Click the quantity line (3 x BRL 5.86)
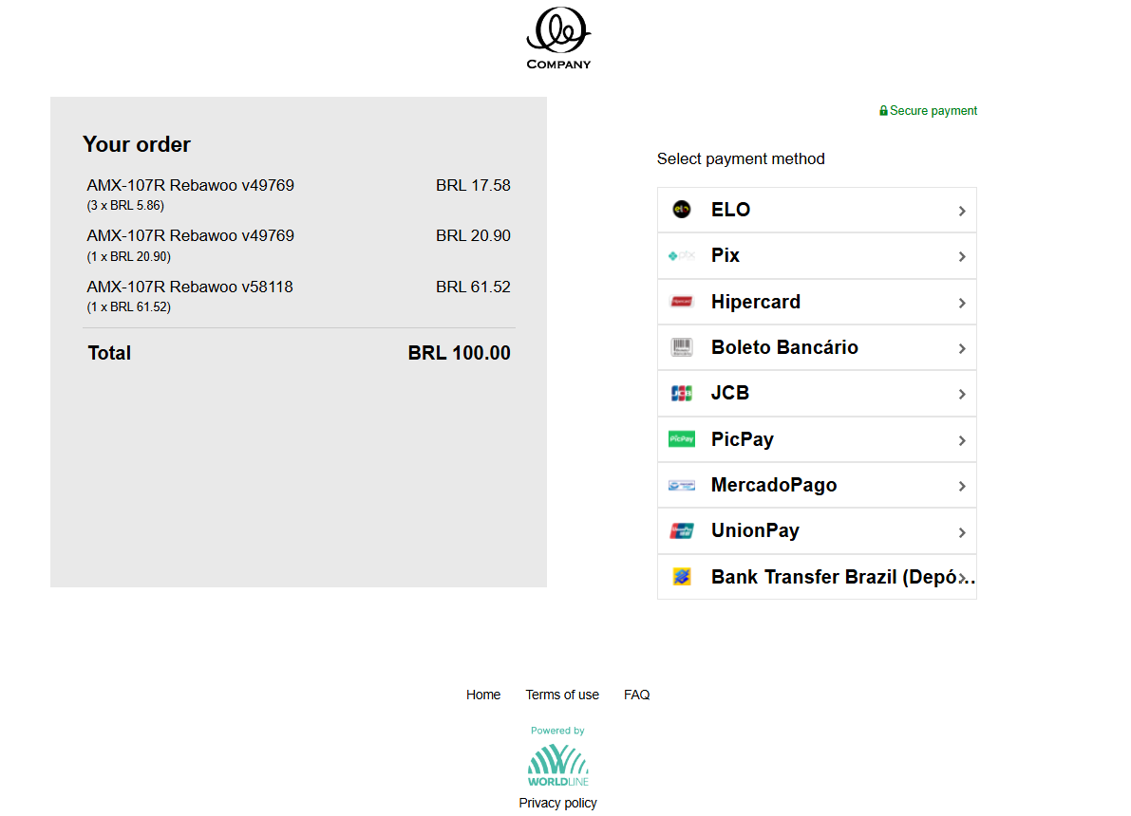Viewport: 1131px width, 816px height. click(125, 206)
